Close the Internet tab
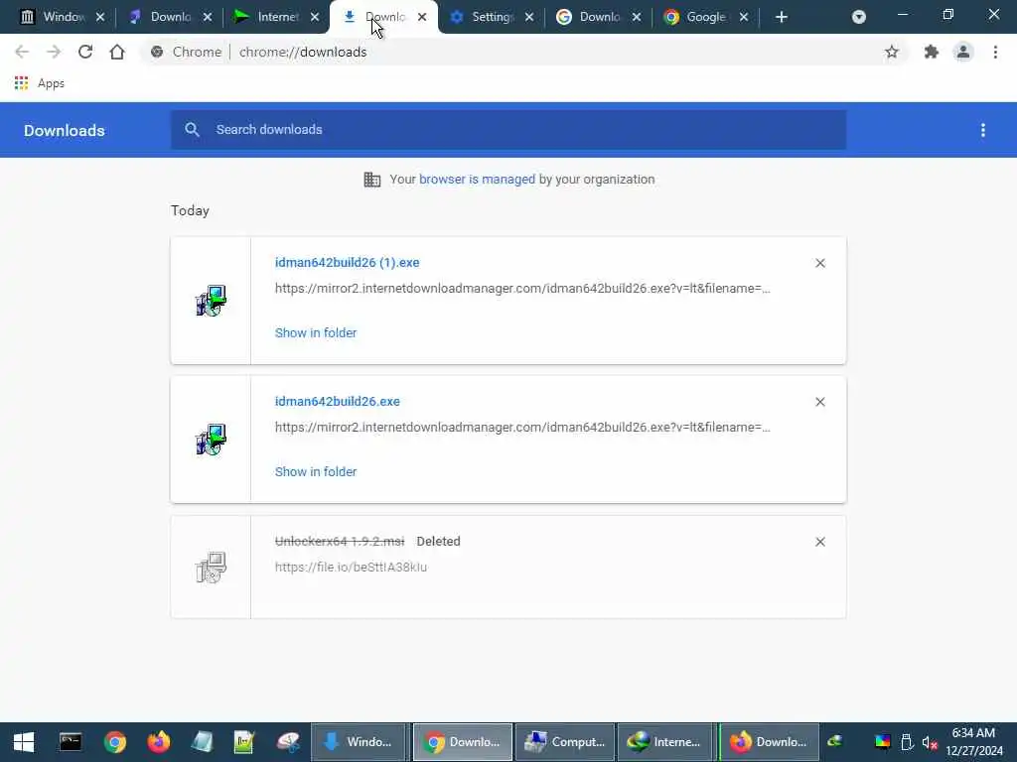Image resolution: width=1017 pixels, height=762 pixels. (315, 17)
